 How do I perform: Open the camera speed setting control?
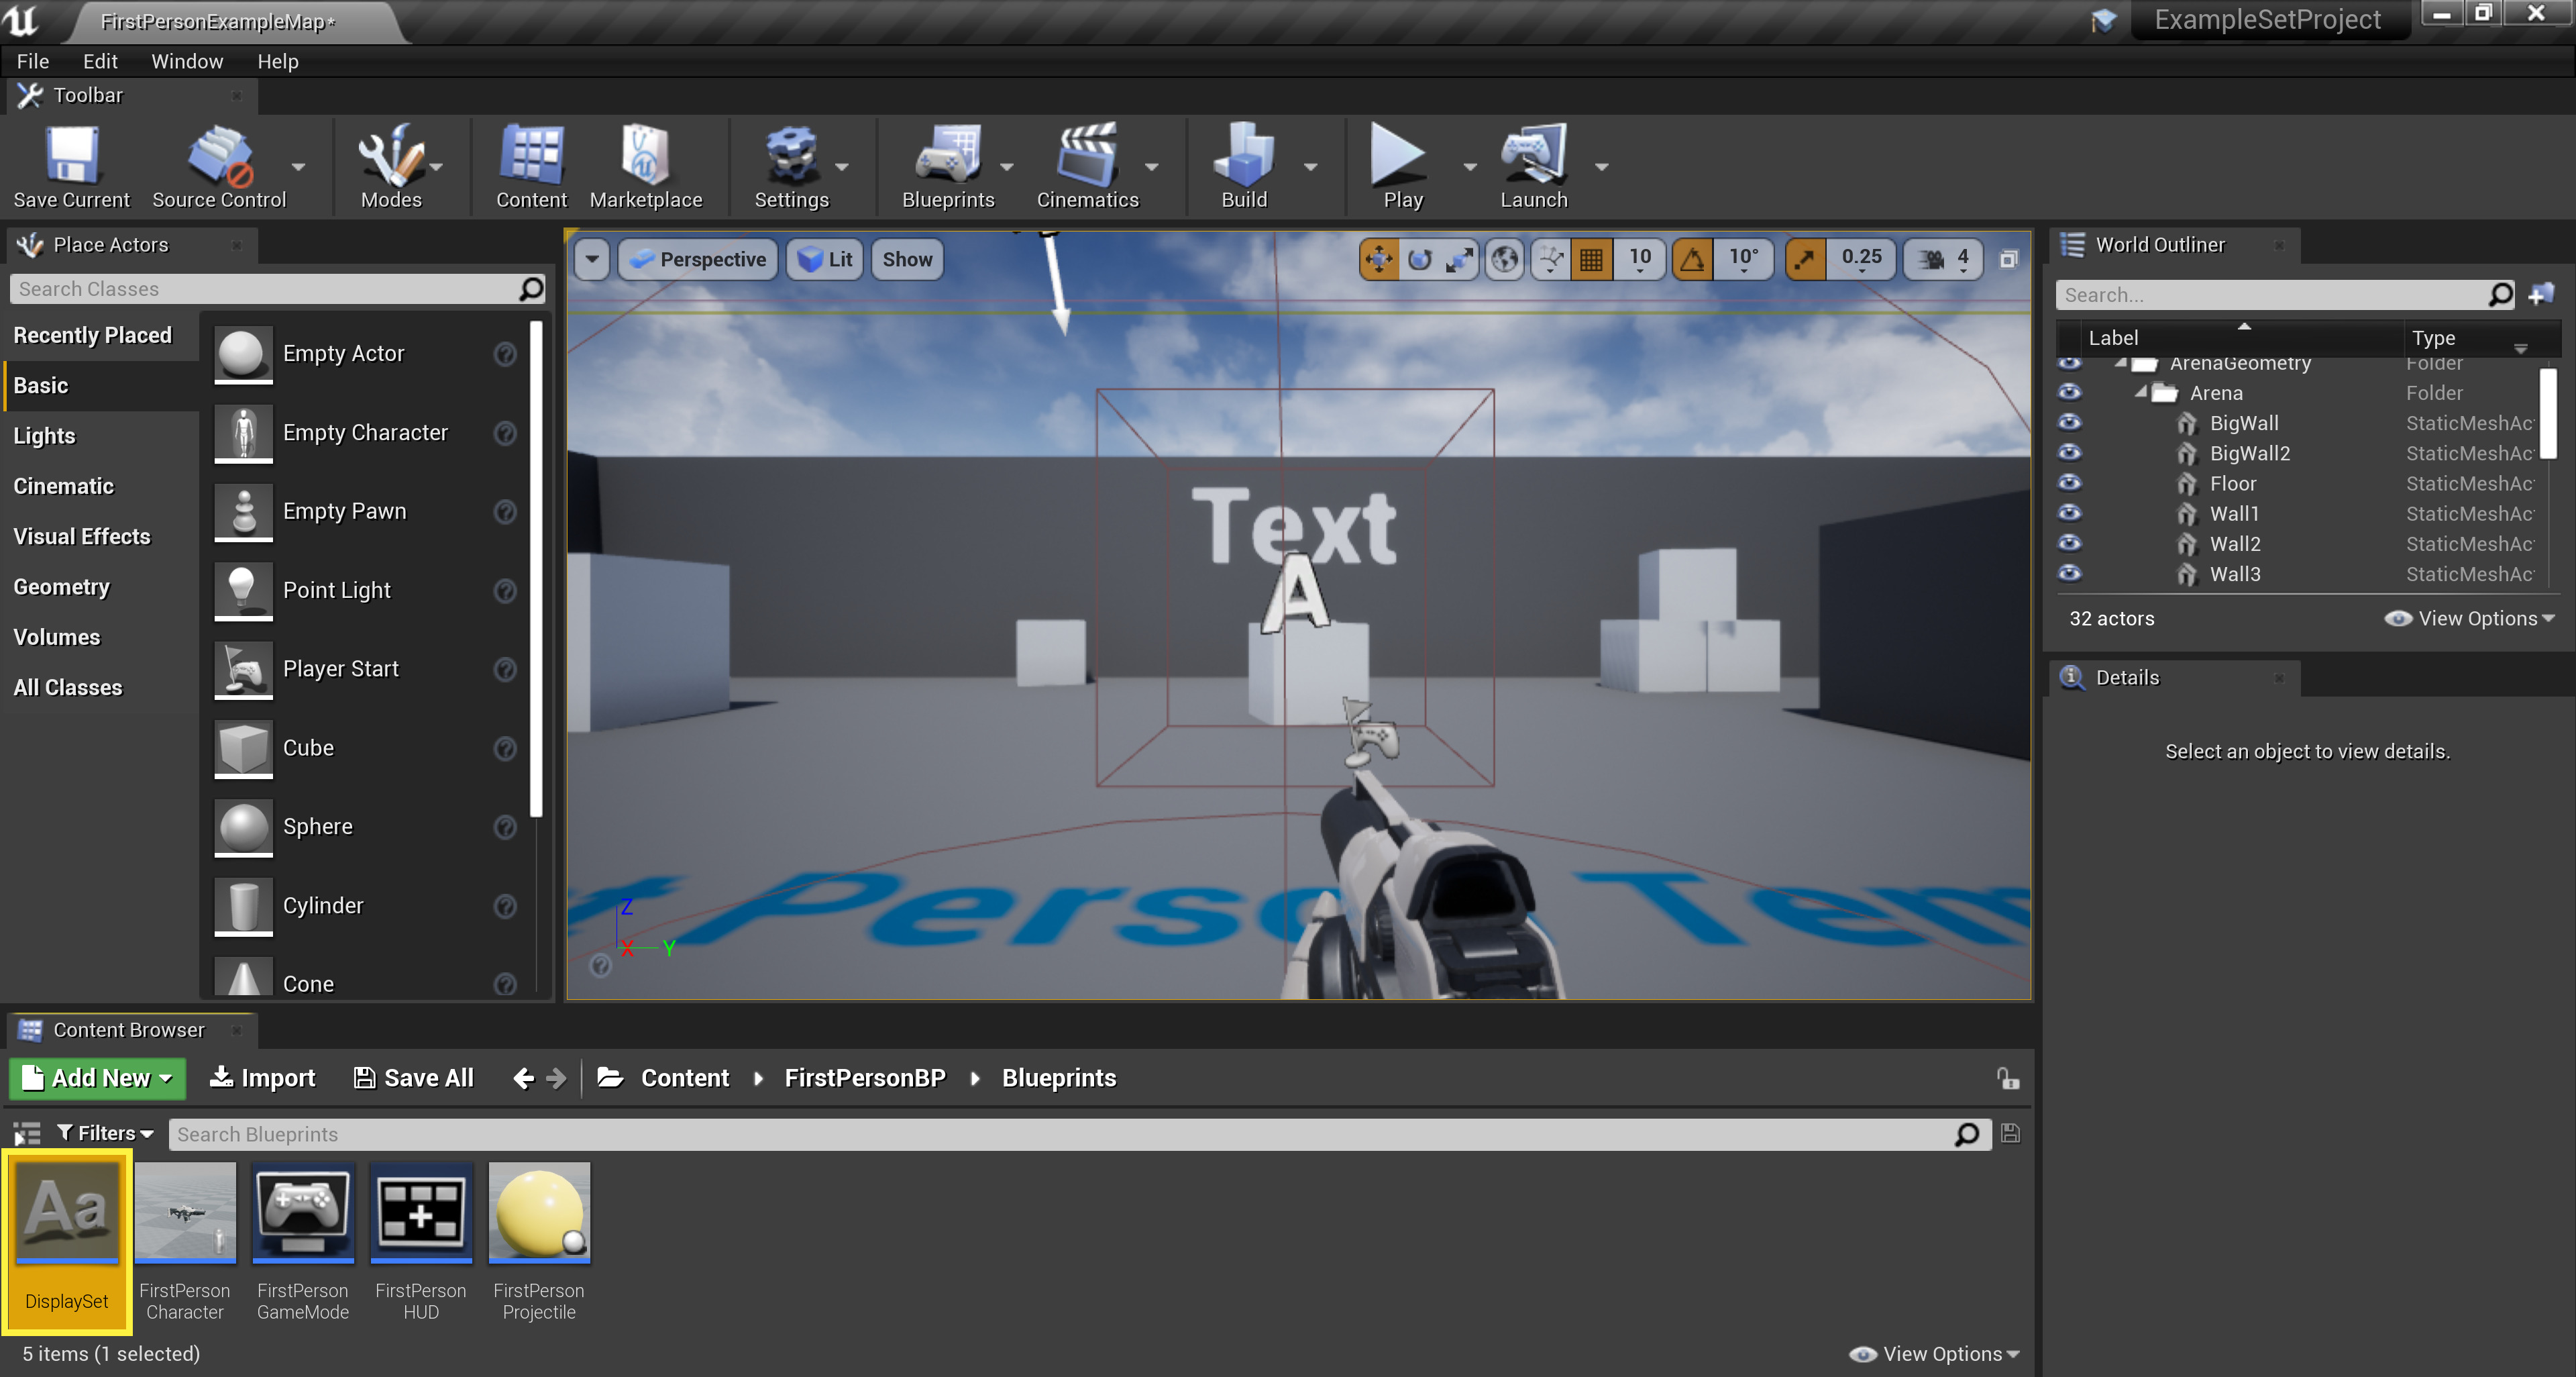[1943, 260]
